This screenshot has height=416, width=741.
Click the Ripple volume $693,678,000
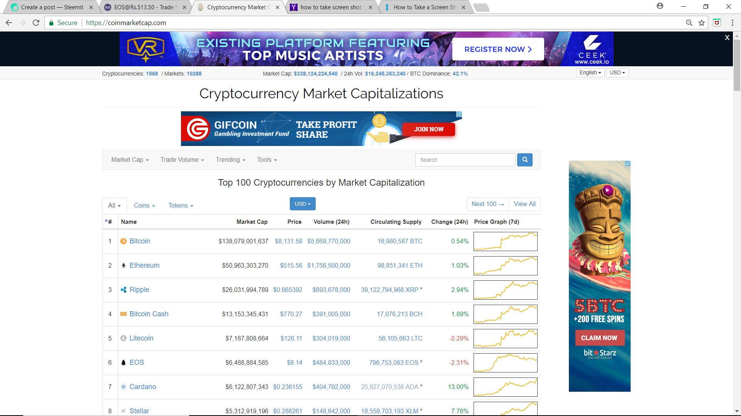click(x=331, y=290)
